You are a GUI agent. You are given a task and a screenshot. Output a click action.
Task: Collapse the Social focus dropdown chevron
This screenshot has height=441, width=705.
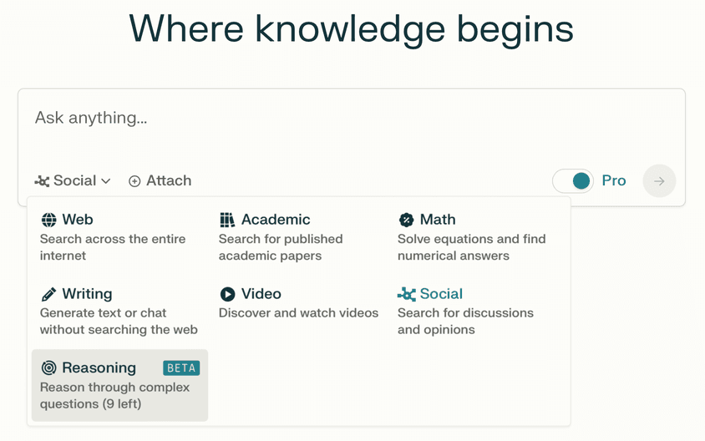[105, 181]
